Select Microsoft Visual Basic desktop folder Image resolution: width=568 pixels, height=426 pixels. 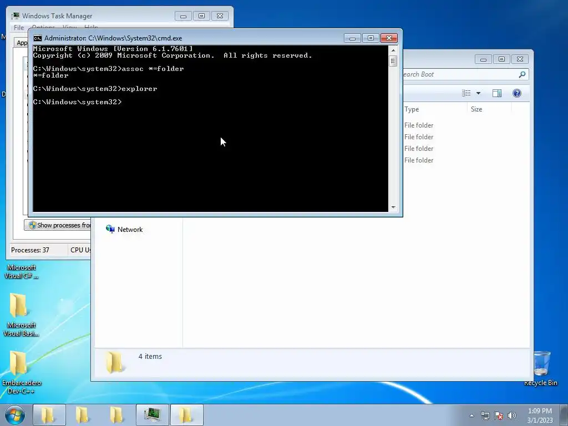[21, 315]
